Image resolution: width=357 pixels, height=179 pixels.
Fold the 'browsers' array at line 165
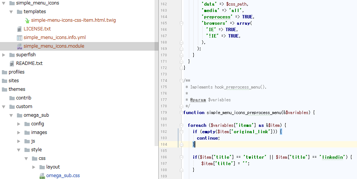[181, 23]
